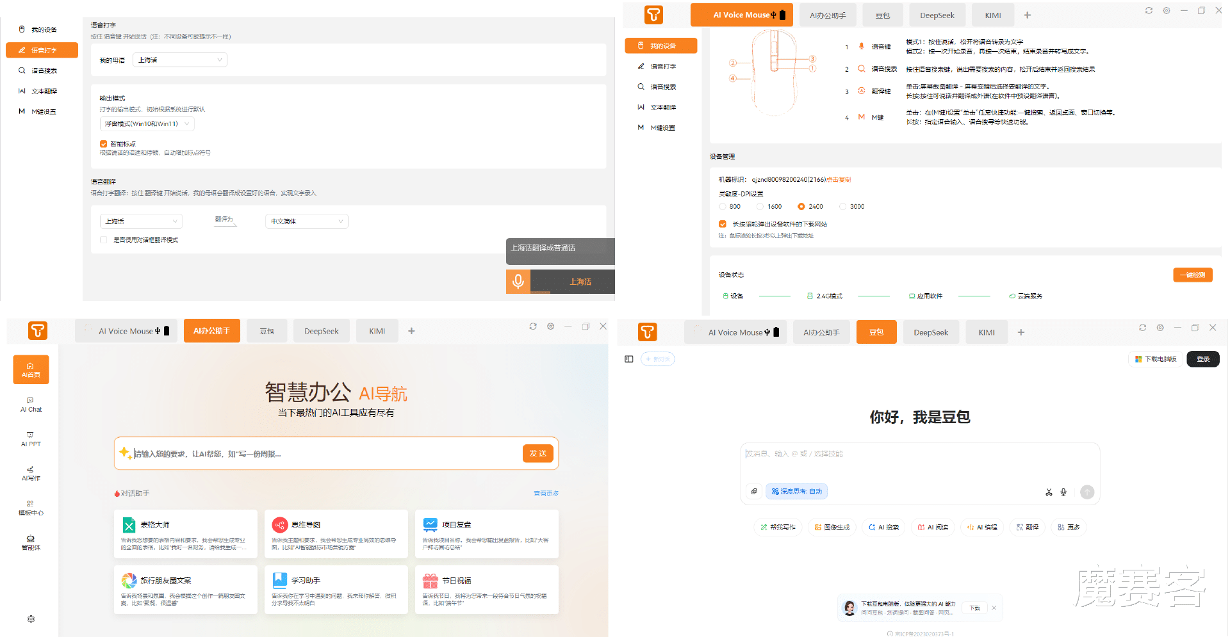The width and height of the screenshot is (1230, 637).
Task: Click the 图像生成 chip in 豆包 window
Action: coord(832,528)
